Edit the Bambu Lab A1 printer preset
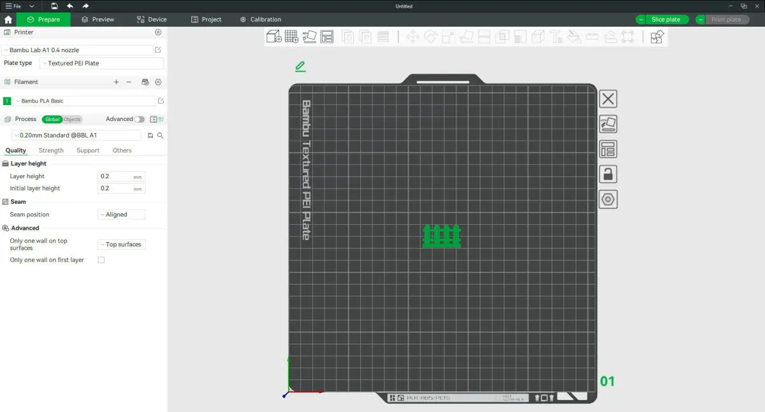The height and width of the screenshot is (412, 765). click(x=158, y=50)
